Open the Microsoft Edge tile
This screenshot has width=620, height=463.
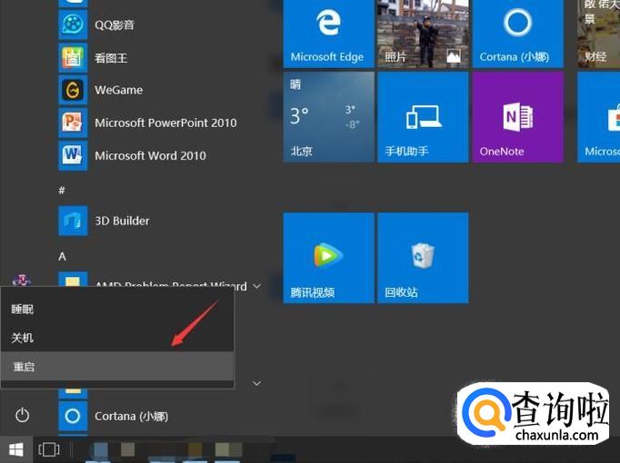tap(328, 34)
